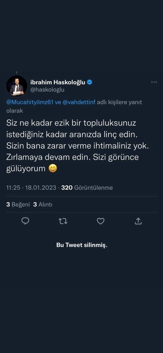163x353 pixels.
Task: Expand the deleted tweet notice area
Action: [x=81, y=245]
